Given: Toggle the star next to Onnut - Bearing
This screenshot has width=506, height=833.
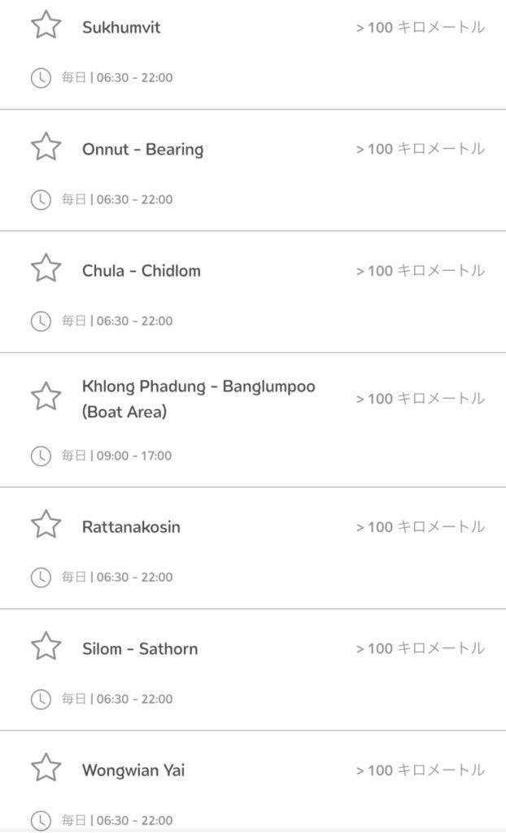Looking at the screenshot, I should pos(46,147).
